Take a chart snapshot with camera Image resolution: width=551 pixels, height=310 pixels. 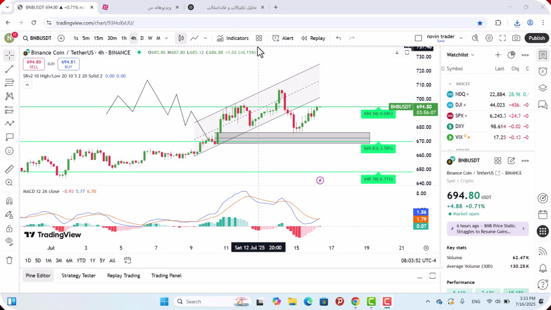(516, 38)
